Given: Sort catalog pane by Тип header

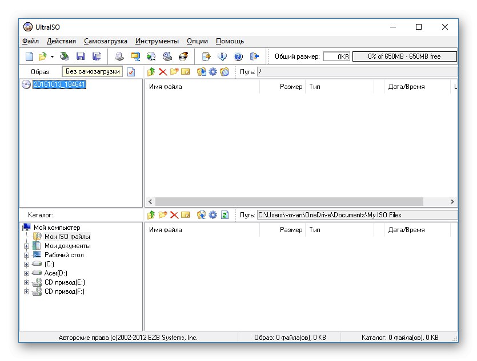Looking at the screenshot, I should point(340,230).
